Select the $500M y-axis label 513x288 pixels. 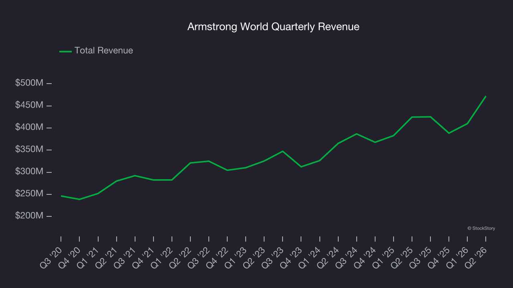pos(29,83)
